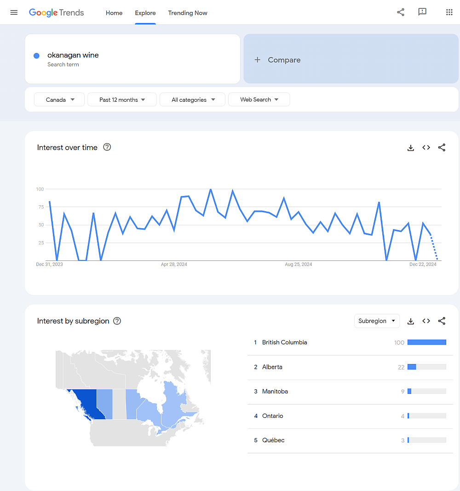
Task: Open help for Interest by subregion
Action: tap(117, 321)
